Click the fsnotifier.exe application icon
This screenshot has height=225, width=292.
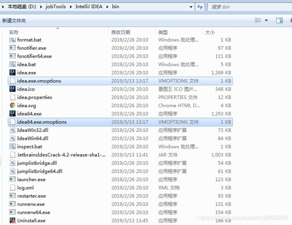click(13, 48)
